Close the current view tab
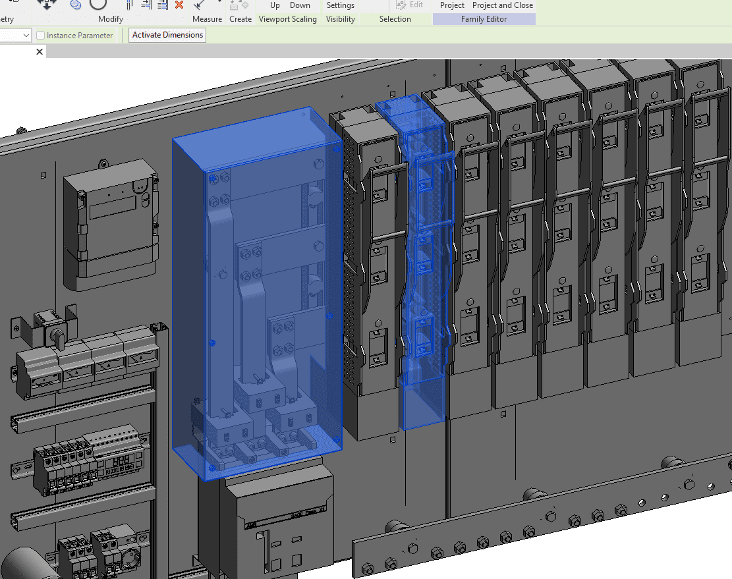Viewport: 732px width, 579px height. point(40,52)
